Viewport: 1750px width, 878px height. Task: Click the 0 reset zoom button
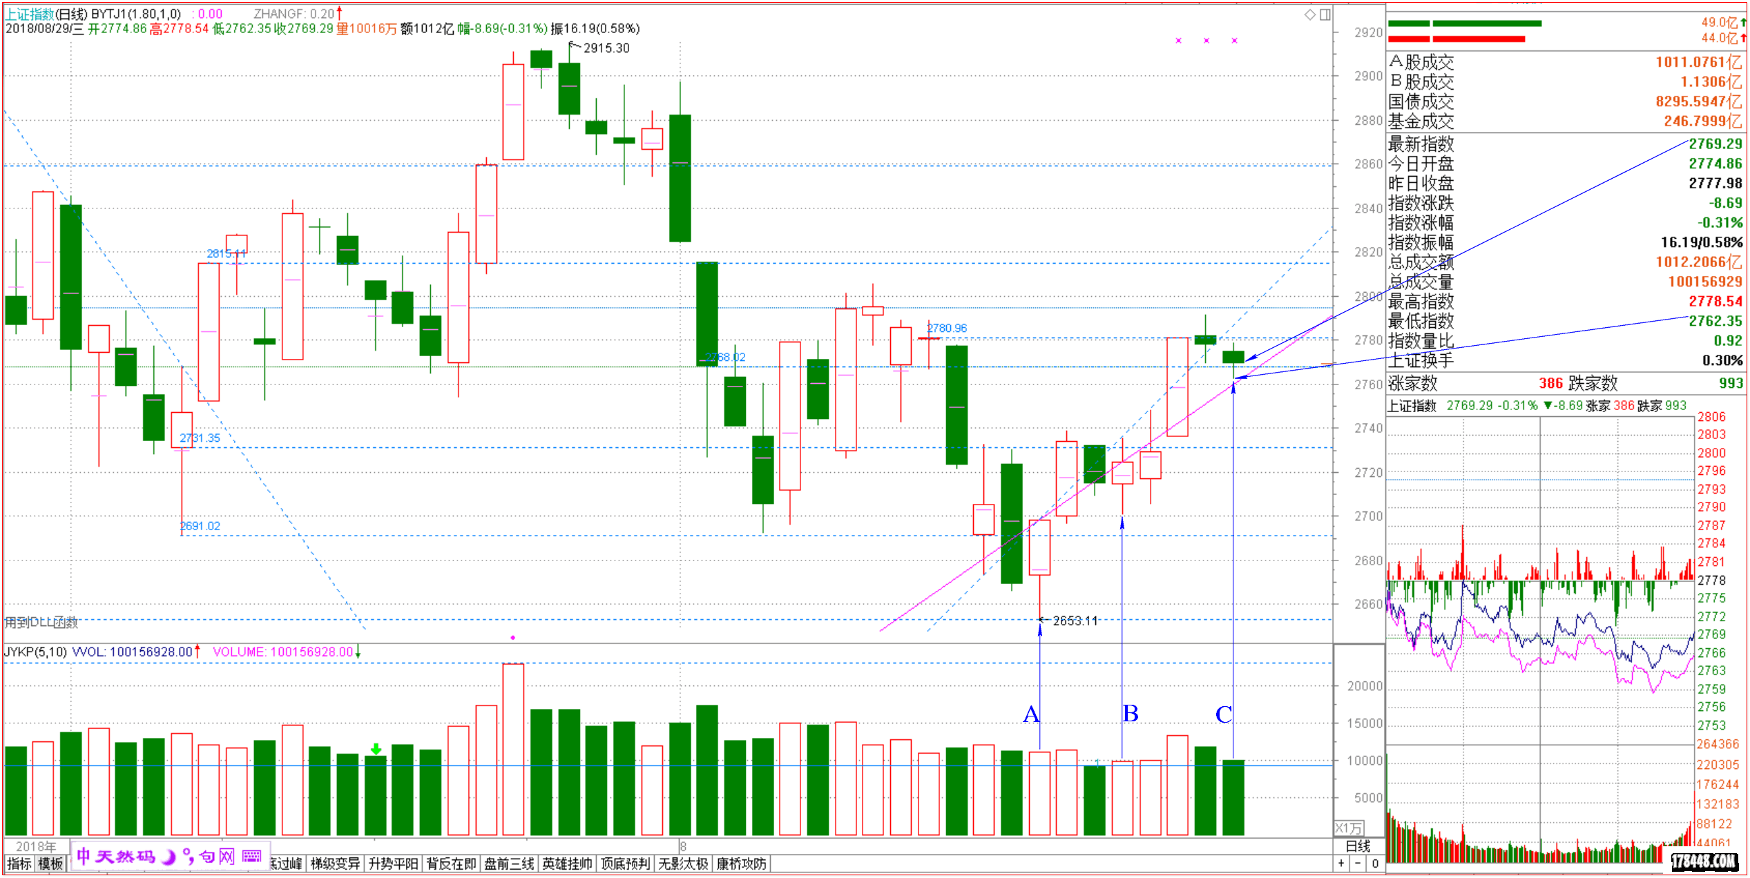[1375, 863]
